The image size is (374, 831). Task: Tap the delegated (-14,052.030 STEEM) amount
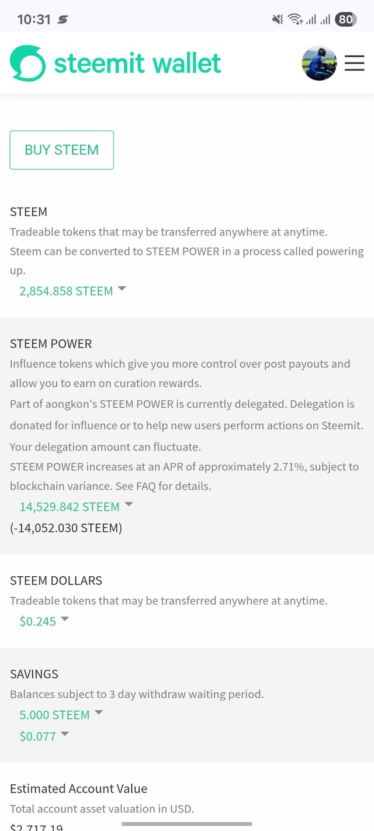pyautogui.click(x=66, y=528)
